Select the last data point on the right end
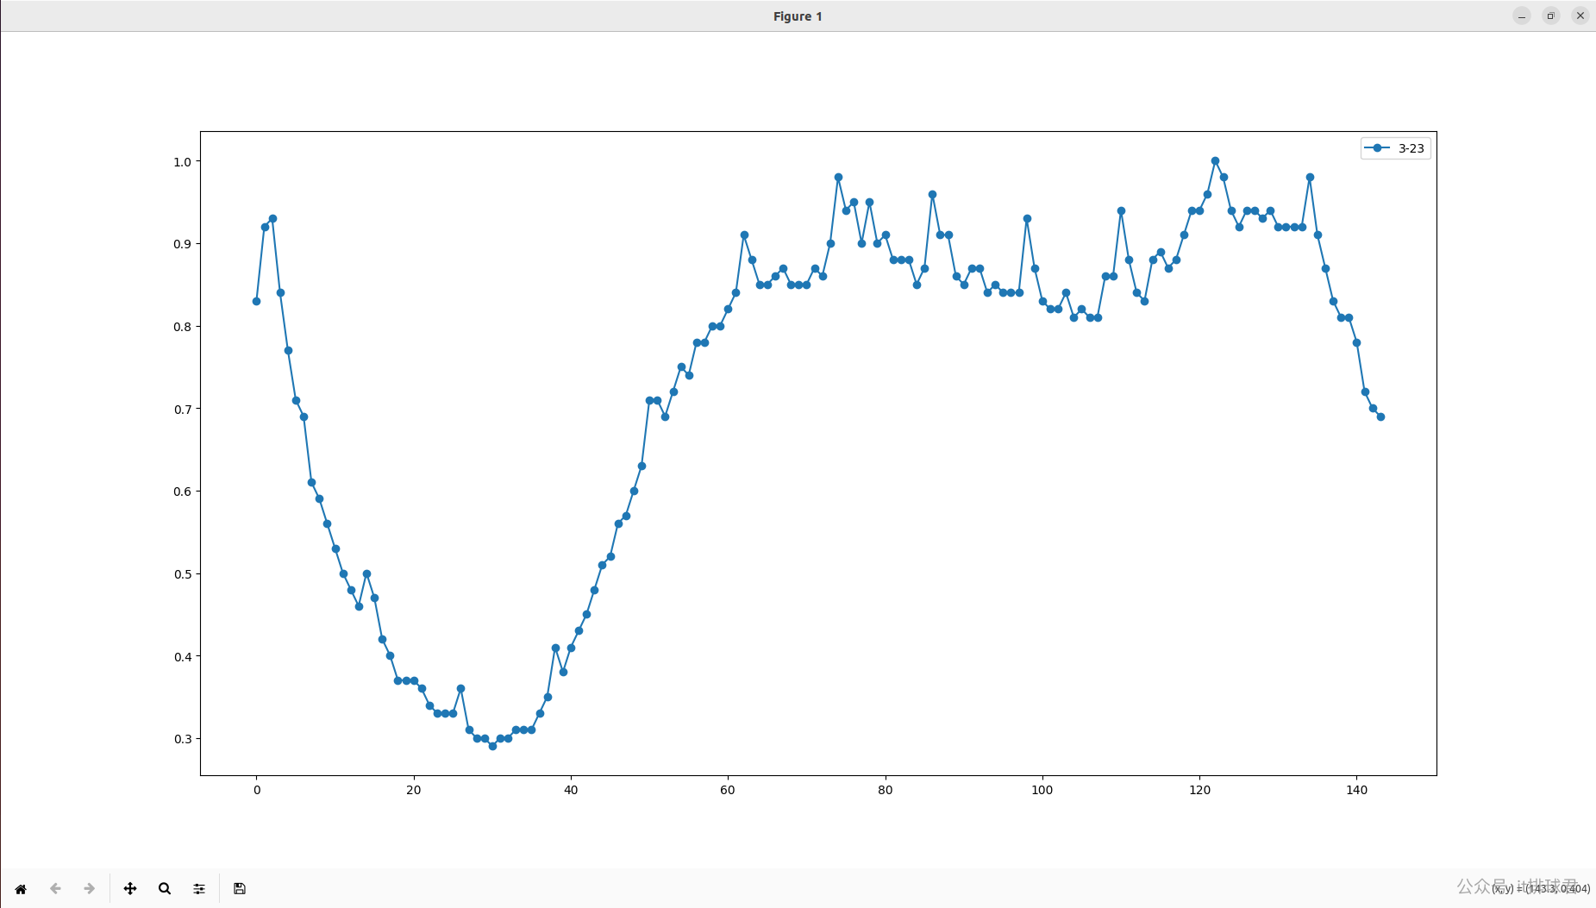The height and width of the screenshot is (908, 1596). tap(1380, 416)
